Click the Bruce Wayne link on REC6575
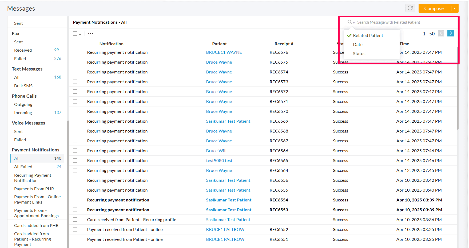The image size is (469, 248). (219, 62)
